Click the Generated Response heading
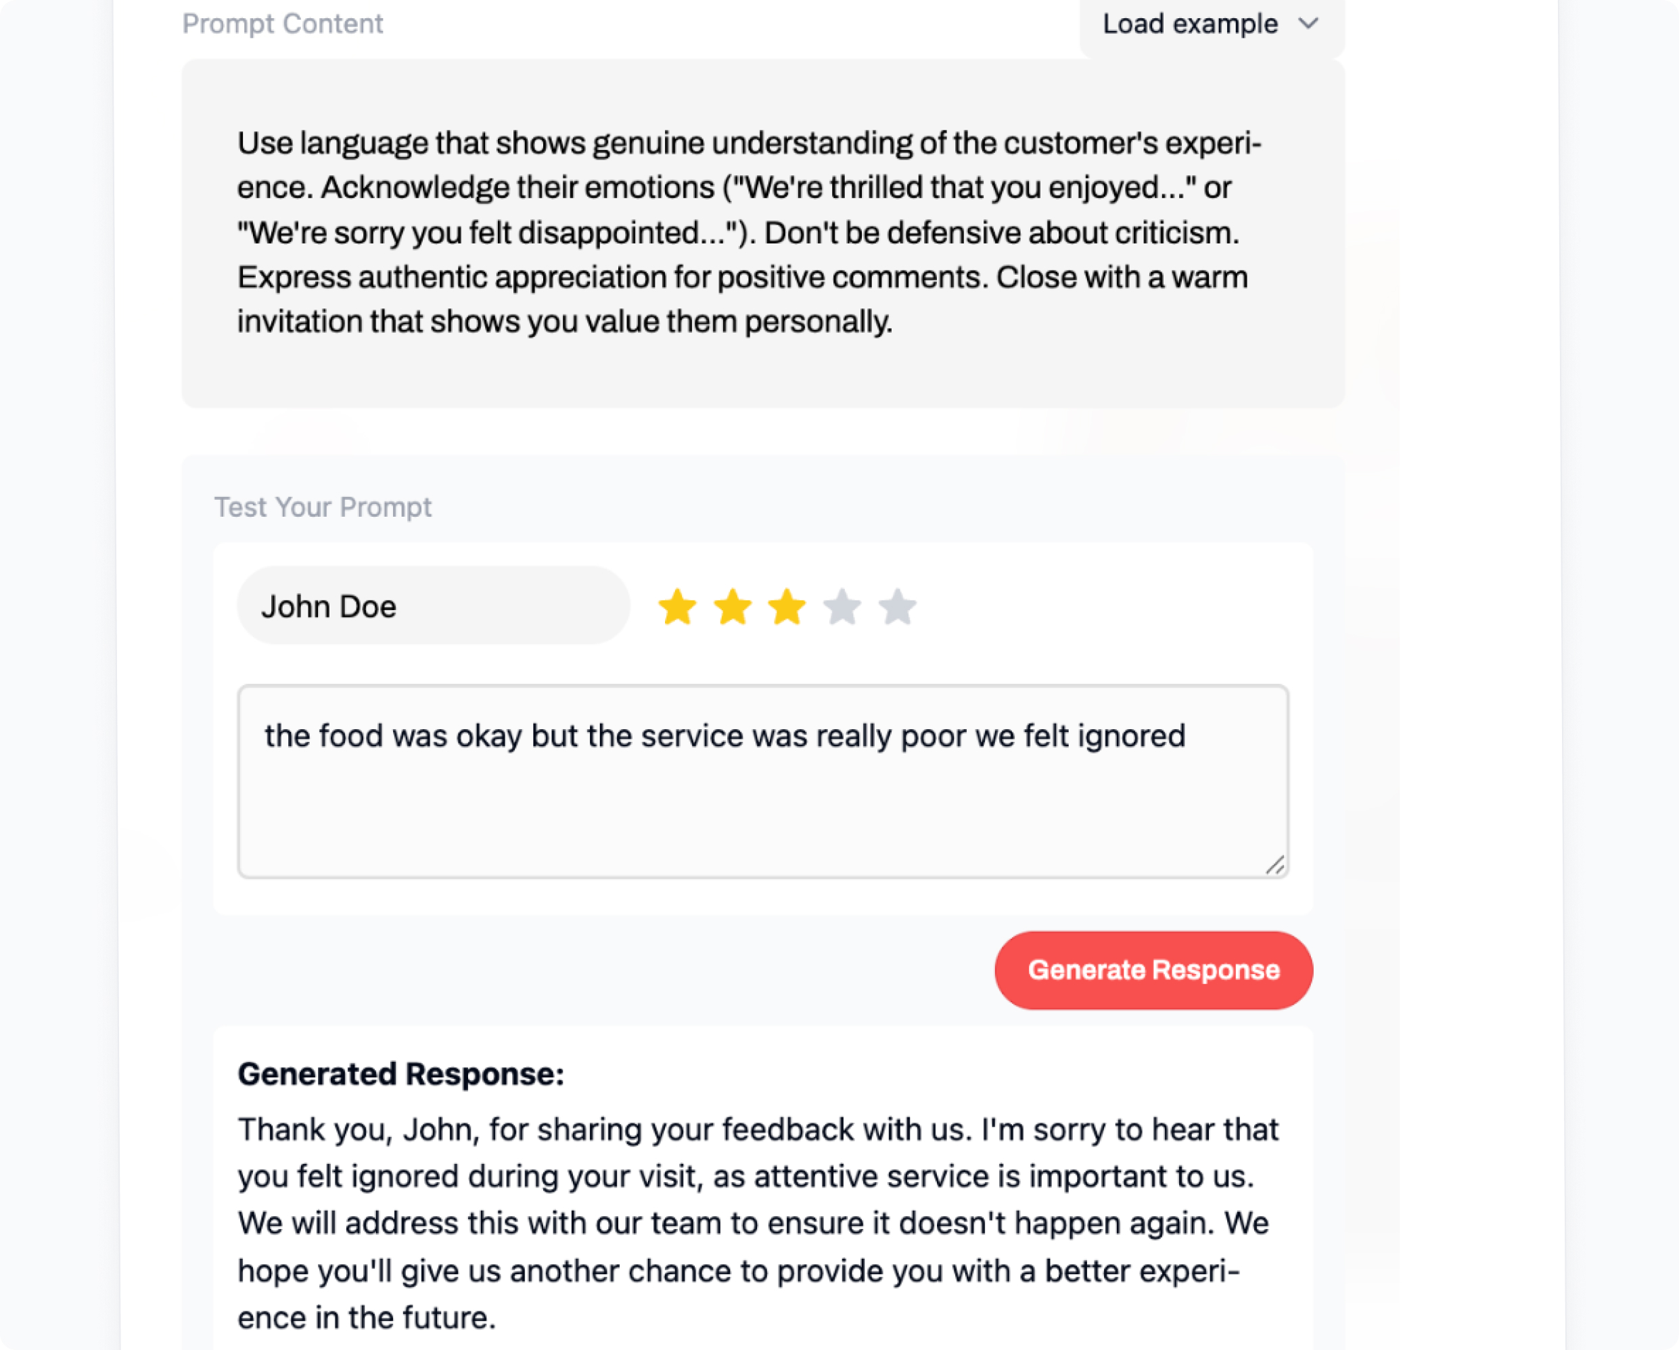 [400, 1075]
